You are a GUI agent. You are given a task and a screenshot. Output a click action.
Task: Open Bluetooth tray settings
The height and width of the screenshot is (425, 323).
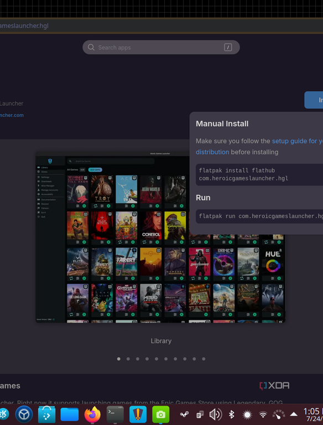[231, 414]
